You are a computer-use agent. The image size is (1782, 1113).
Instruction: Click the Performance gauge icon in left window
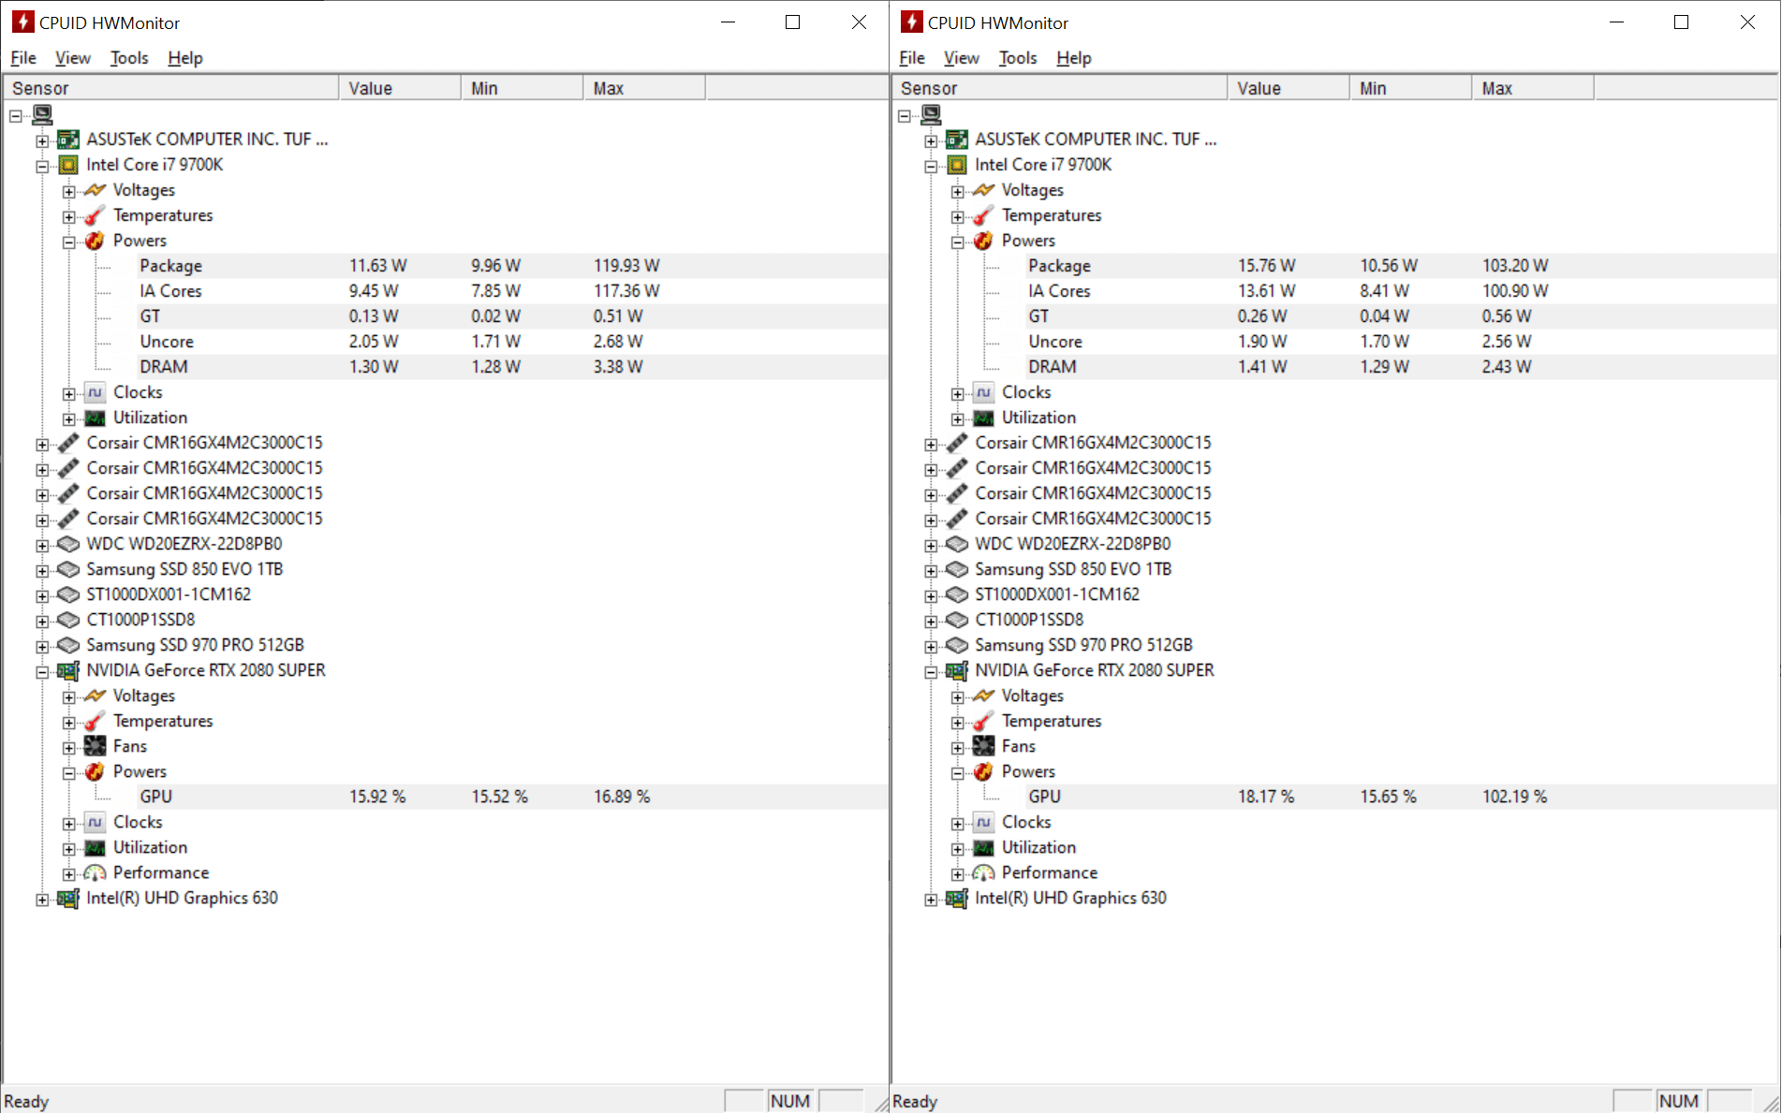pos(95,872)
